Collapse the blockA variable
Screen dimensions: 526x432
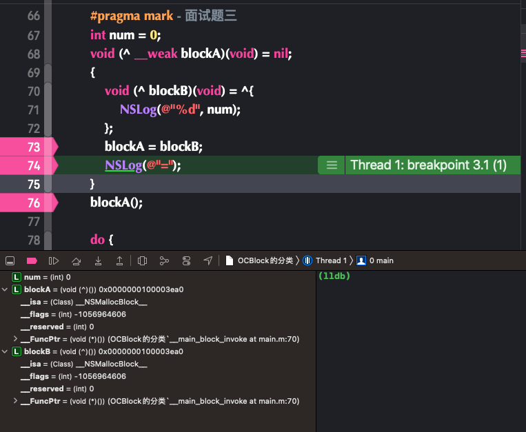5,289
